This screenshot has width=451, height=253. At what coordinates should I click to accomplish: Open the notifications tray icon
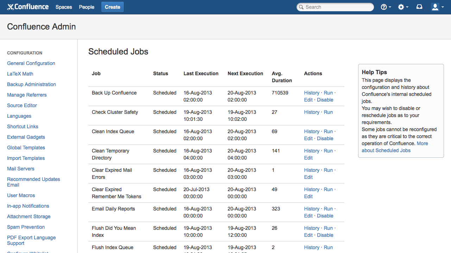419,7
